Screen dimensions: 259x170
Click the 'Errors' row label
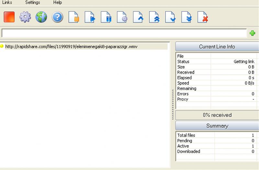[x=183, y=94]
